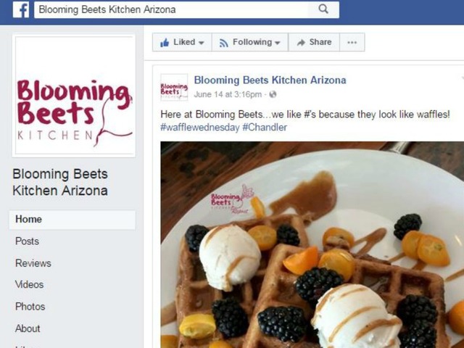
Task: Expand the Liked dropdown arrow
Action: [x=202, y=43]
